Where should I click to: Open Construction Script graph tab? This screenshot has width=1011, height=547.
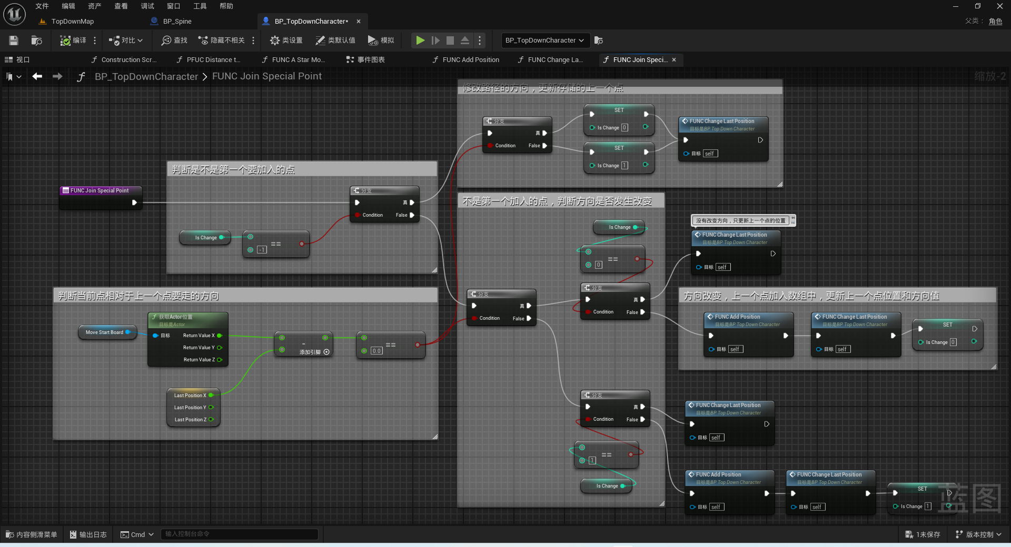pos(124,60)
